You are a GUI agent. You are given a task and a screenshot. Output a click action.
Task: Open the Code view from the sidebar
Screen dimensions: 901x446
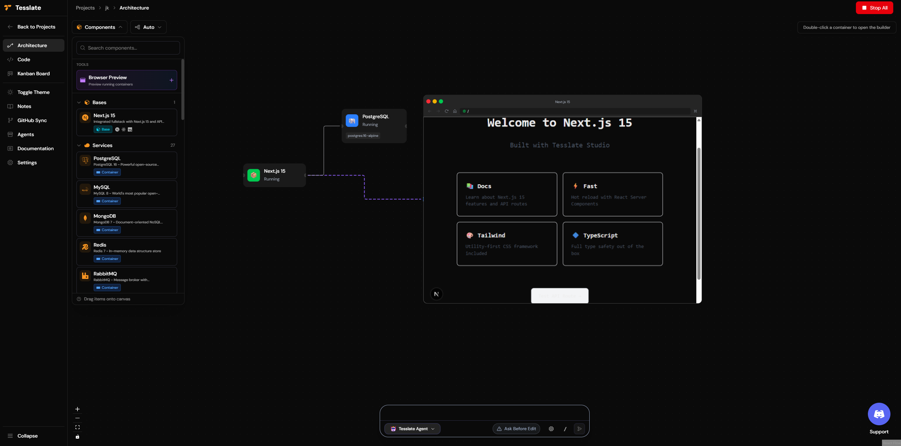tap(24, 59)
